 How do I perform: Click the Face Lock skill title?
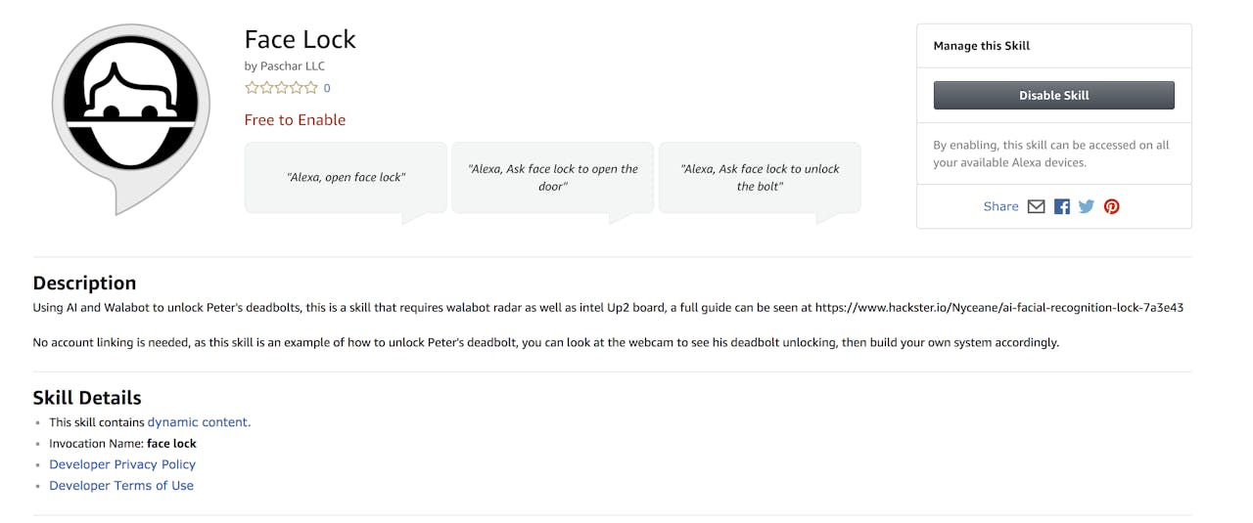click(x=300, y=39)
